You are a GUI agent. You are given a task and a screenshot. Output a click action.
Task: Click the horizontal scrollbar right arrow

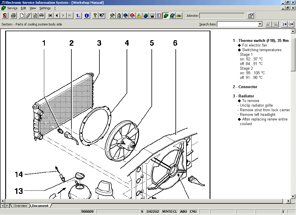(288, 201)
